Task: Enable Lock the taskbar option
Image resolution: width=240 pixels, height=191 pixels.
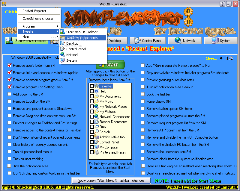Action: point(143,94)
